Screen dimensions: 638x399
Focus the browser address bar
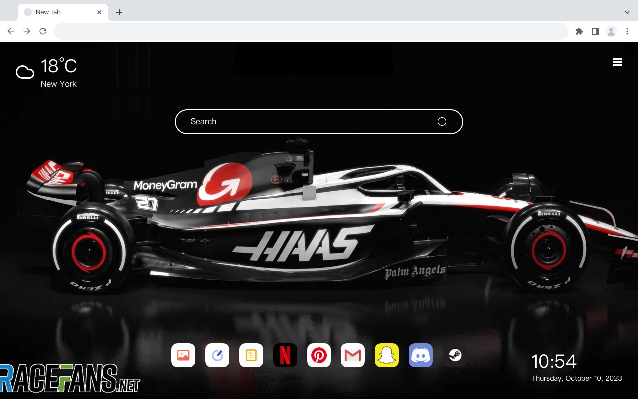[x=311, y=31]
